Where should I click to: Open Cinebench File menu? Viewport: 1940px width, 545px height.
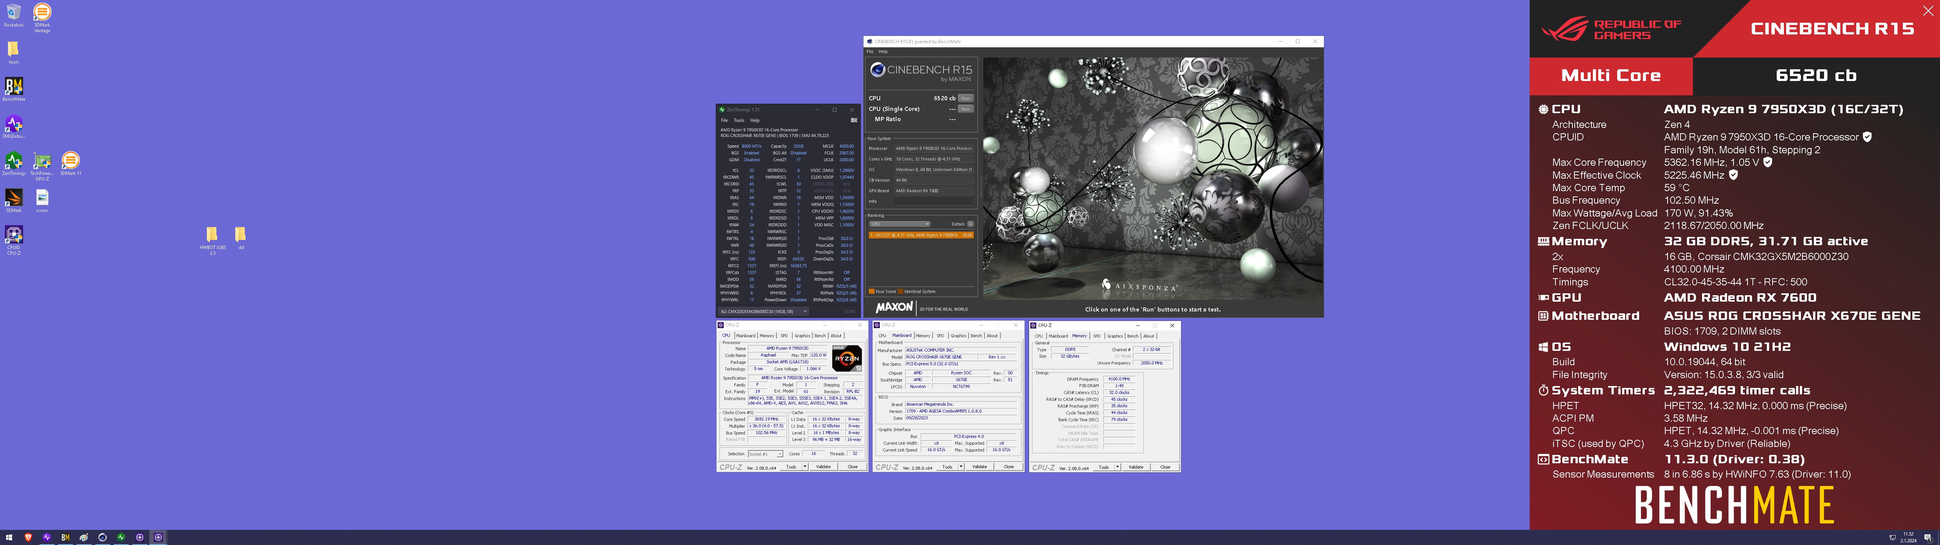tap(870, 52)
